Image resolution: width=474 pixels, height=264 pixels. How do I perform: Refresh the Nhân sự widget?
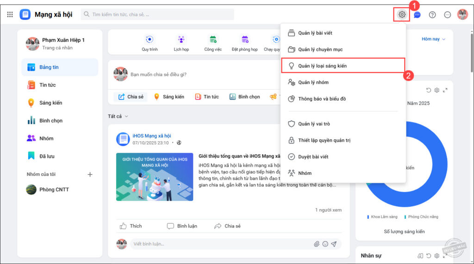428,256
